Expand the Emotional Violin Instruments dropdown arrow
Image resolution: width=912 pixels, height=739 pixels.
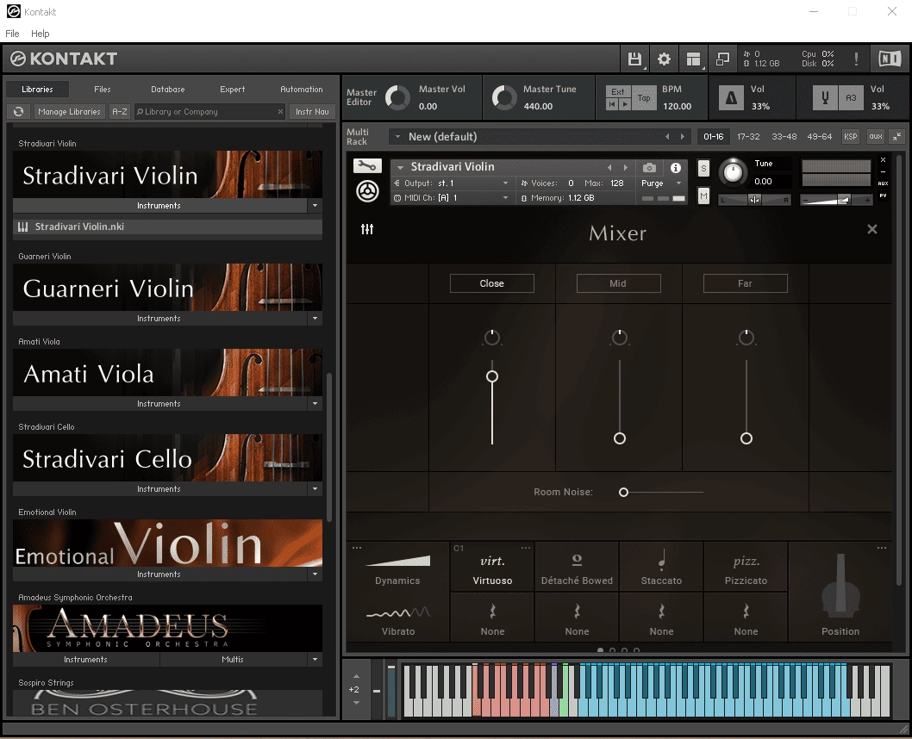click(x=315, y=574)
